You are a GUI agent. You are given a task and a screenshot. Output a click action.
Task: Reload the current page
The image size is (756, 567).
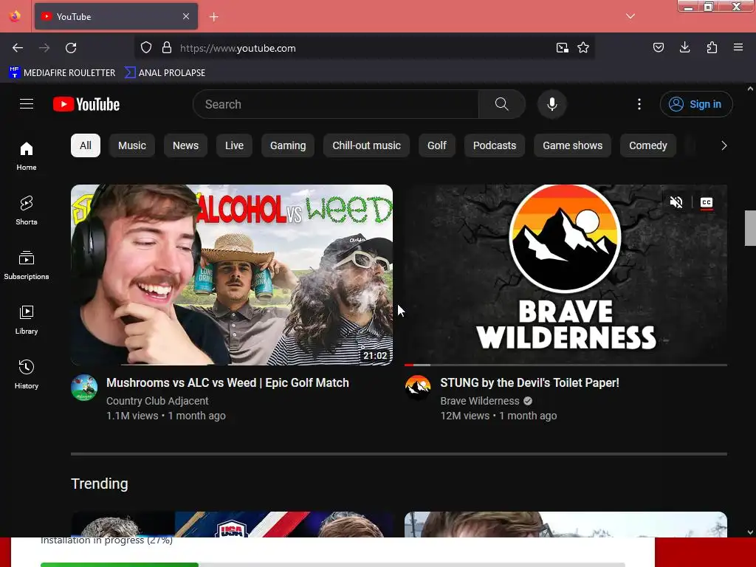coord(71,48)
